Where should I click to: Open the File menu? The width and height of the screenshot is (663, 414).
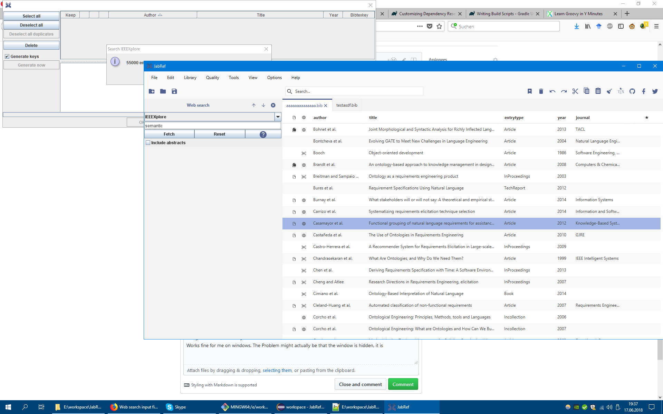pyautogui.click(x=154, y=78)
